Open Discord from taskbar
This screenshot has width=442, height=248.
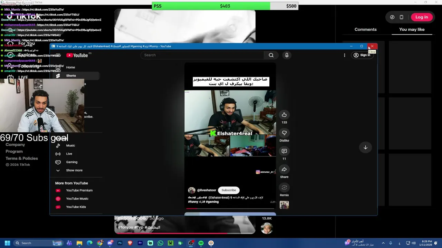point(110,243)
